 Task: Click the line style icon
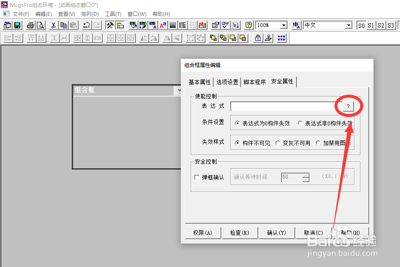point(173,25)
